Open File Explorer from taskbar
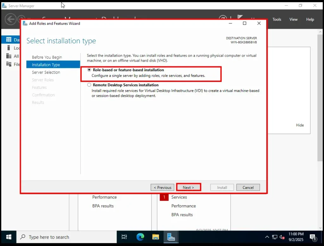The height and width of the screenshot is (246, 324). [x=156, y=237]
